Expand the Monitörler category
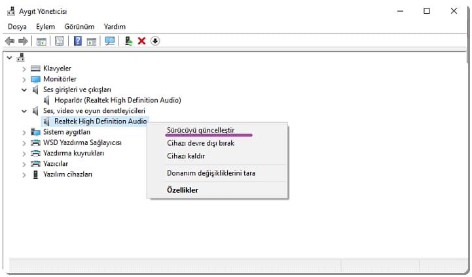Image resolution: width=472 pixels, height=277 pixels. click(x=24, y=80)
